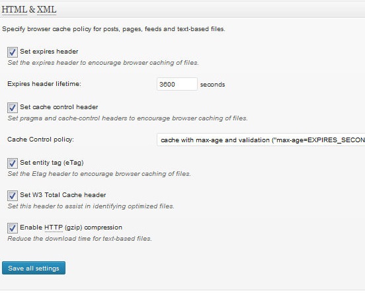Focus the Expires header lifetime input field
Viewport: 365px width, 293px height.
(x=177, y=84)
